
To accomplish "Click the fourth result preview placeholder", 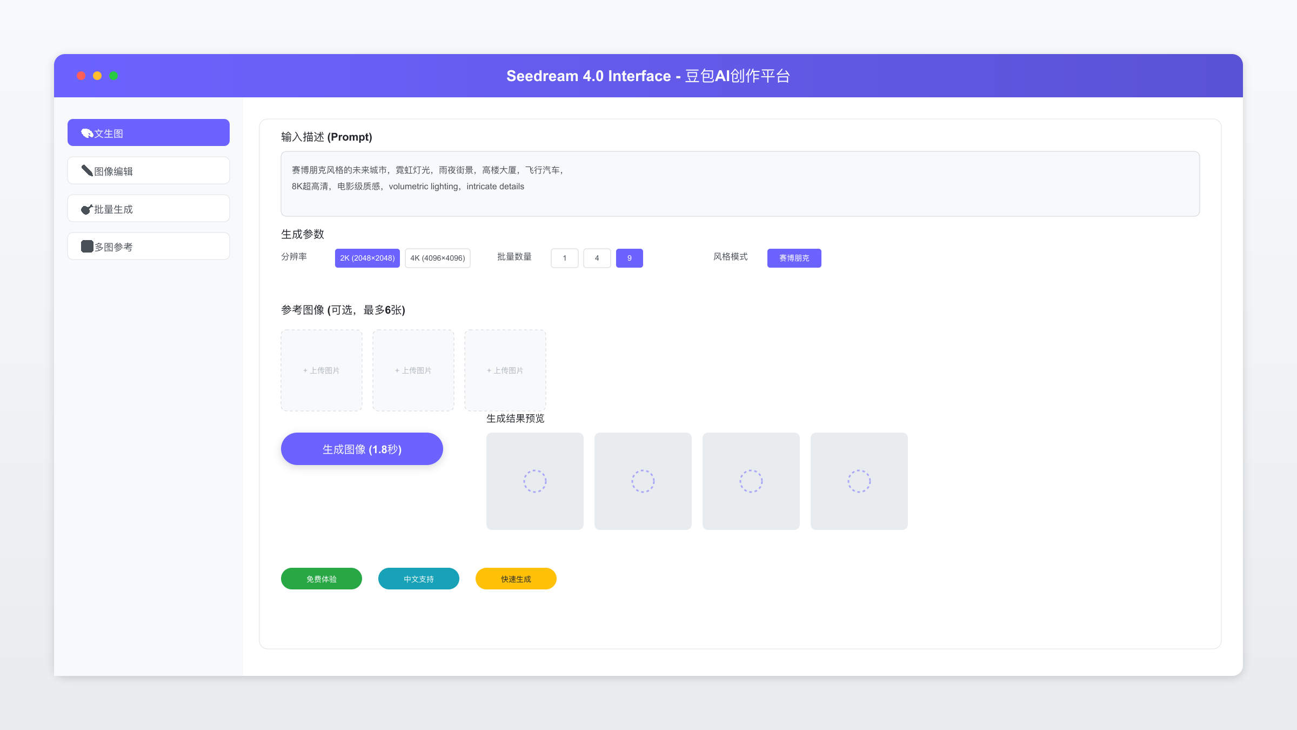I will point(859,481).
